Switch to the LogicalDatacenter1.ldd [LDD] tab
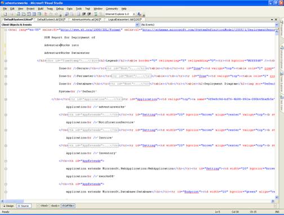 [125, 20]
